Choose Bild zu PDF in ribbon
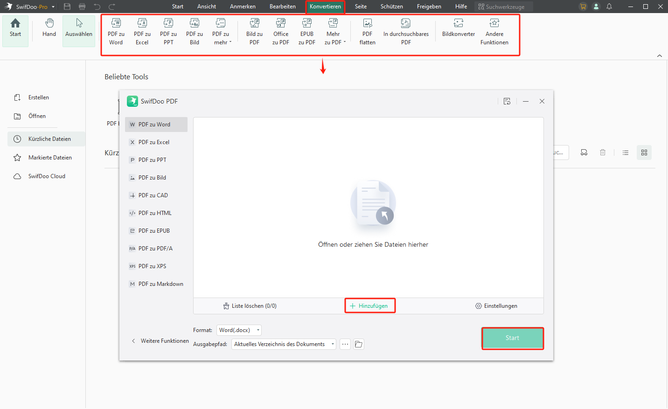 point(254,32)
